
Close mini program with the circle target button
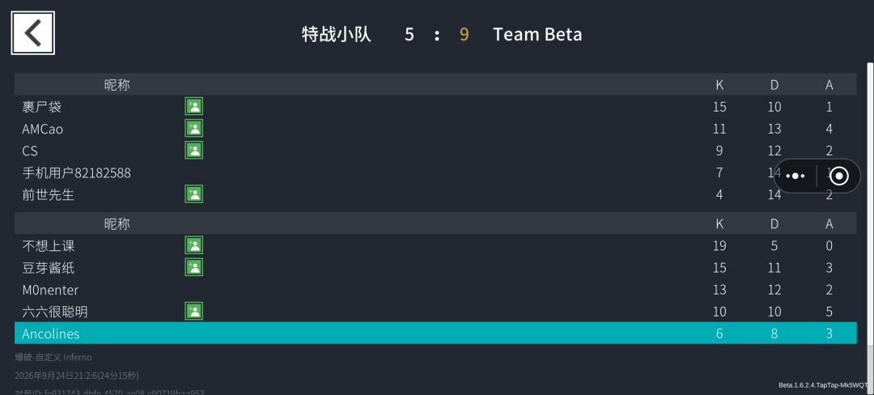point(839,176)
